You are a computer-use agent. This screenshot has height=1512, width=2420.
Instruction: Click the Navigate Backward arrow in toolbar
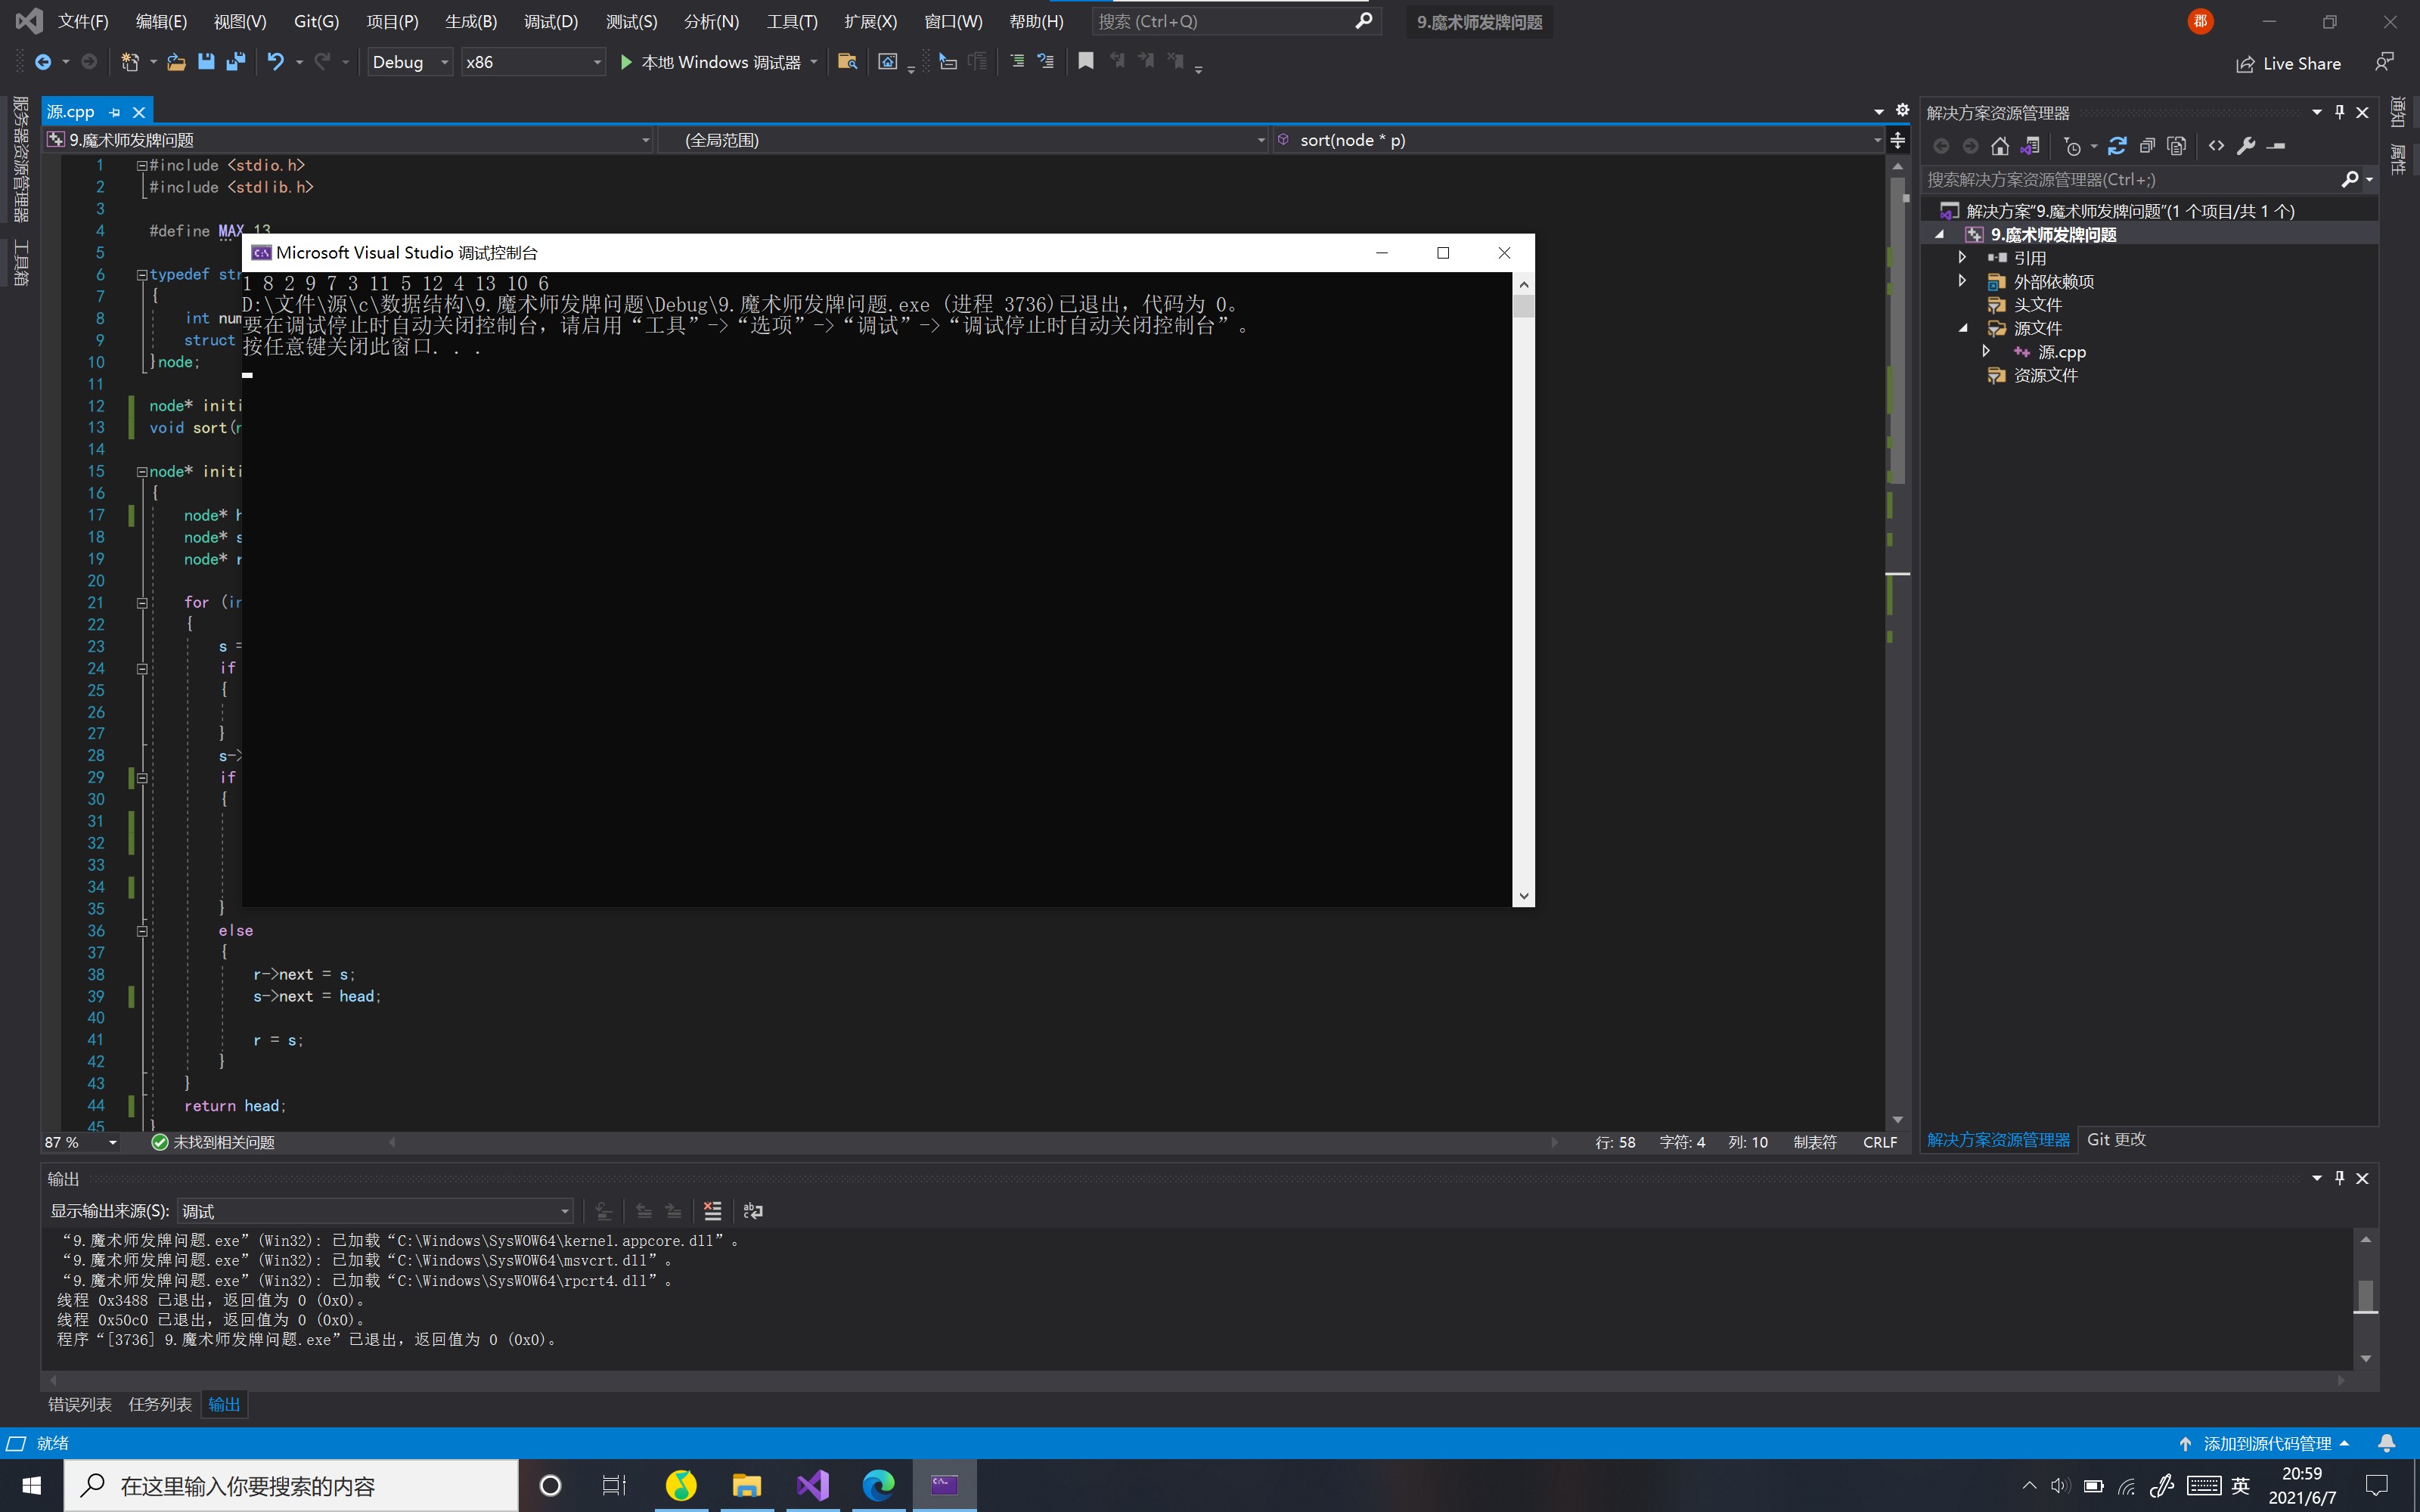(43, 62)
